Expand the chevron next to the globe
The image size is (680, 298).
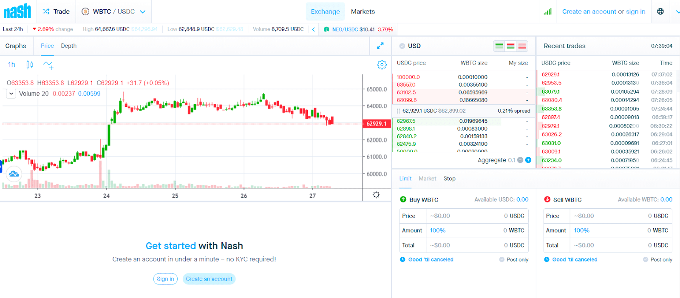pos(677,11)
